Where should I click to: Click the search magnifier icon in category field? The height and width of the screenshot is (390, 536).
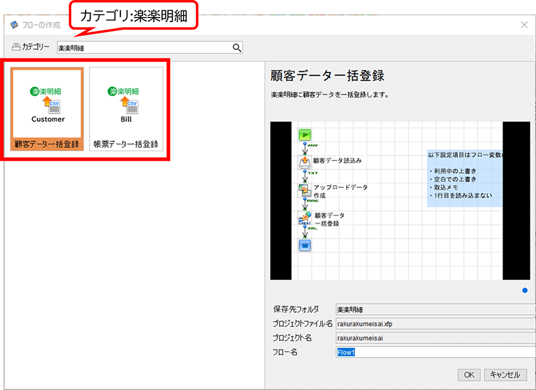pos(237,47)
